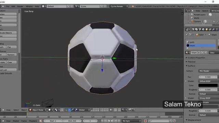Add new material with plus icon
The width and height of the screenshot is (219, 123).
coord(202,53)
